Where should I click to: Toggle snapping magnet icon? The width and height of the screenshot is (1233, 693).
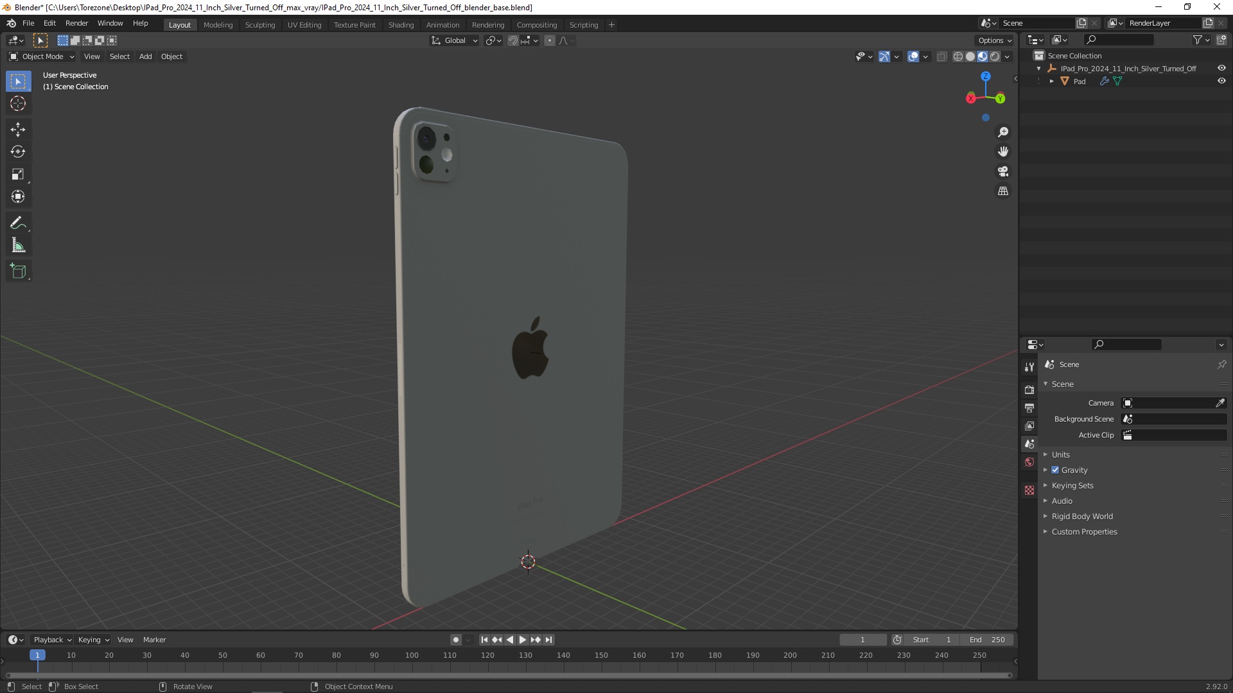[x=512, y=40]
